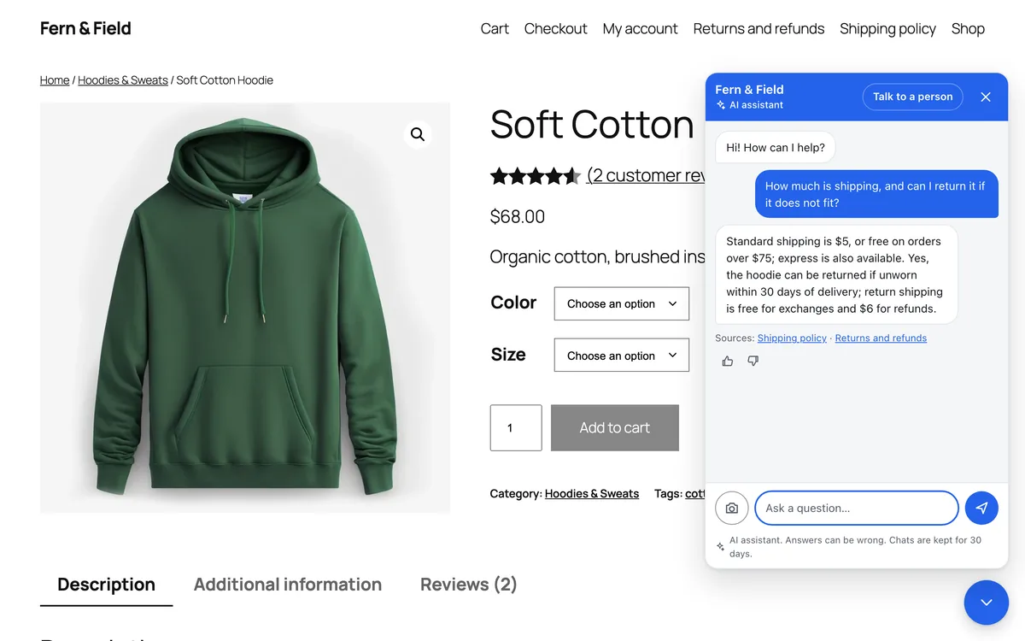Click the camera upload icon in chat
Image resolution: width=1025 pixels, height=641 pixels.
coord(732,508)
